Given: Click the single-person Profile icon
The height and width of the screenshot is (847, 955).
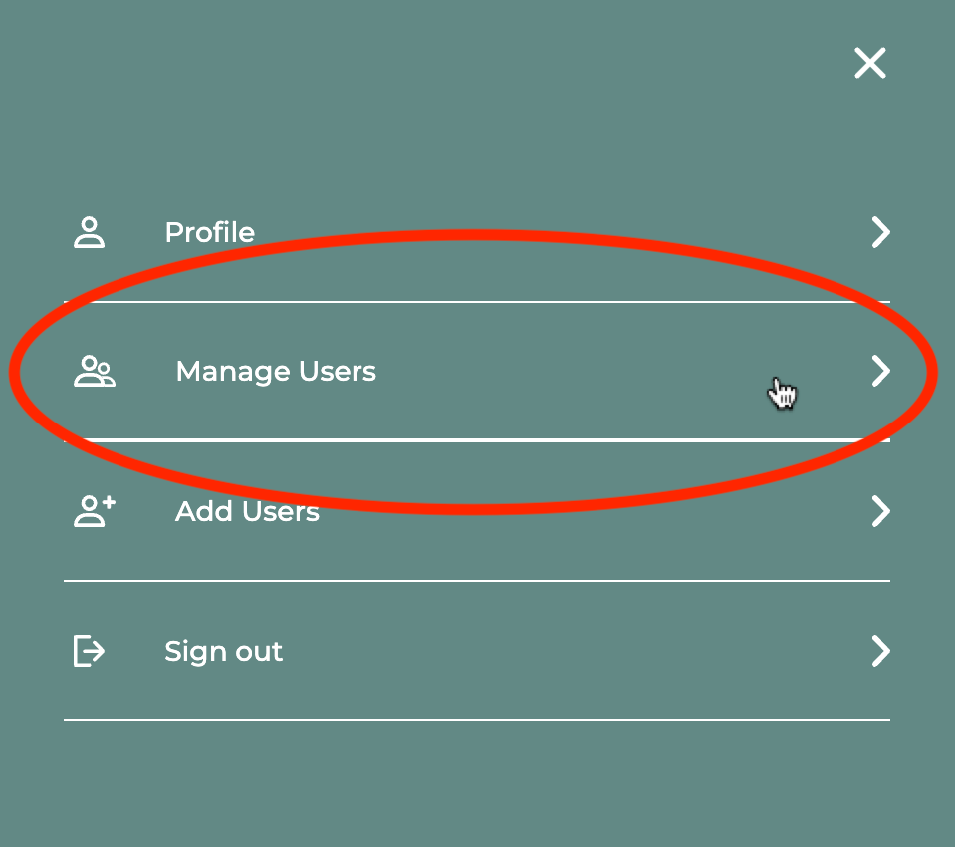Looking at the screenshot, I should (x=89, y=232).
